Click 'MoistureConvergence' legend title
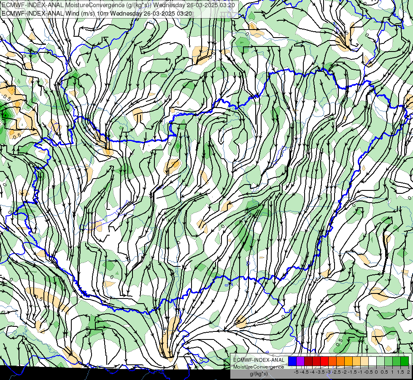 [259, 367]
